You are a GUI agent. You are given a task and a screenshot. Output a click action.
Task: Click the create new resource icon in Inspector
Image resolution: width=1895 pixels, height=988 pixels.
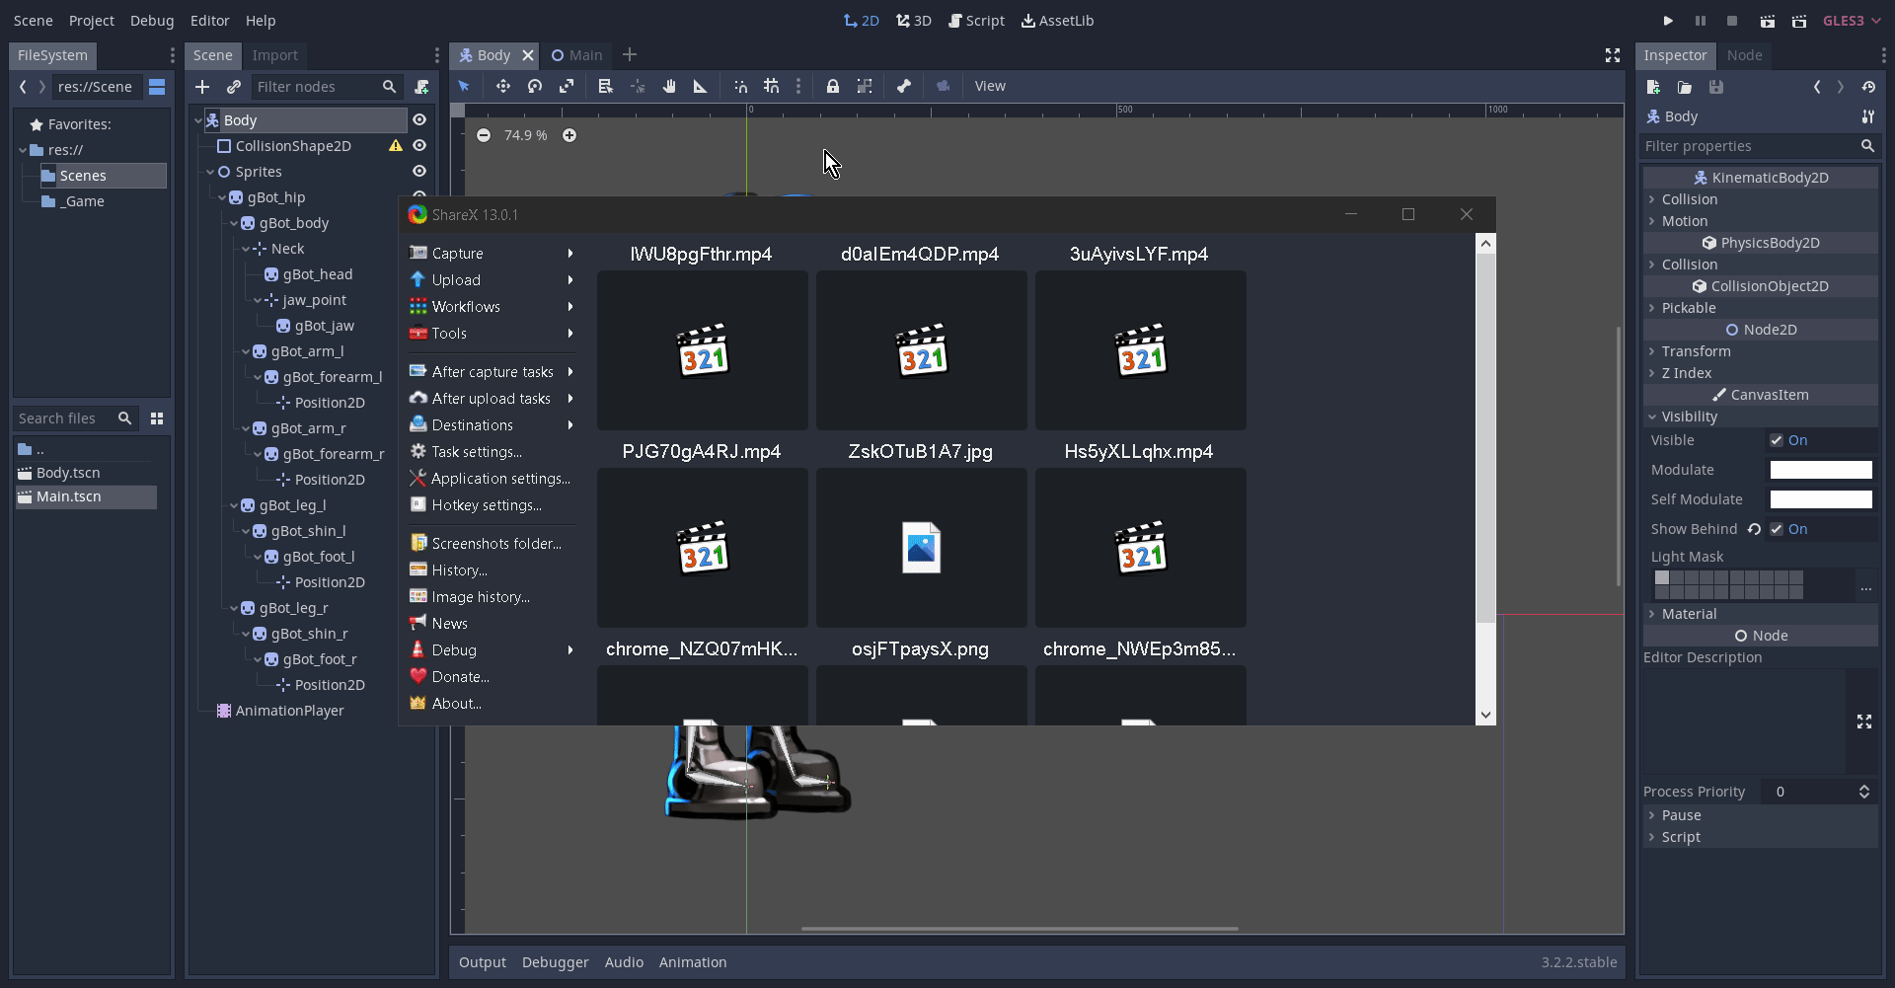pos(1654,87)
